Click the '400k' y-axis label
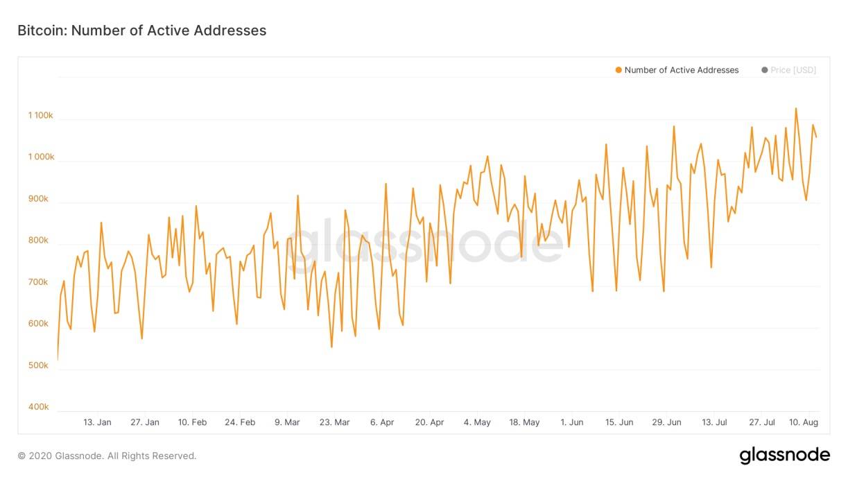Image resolution: width=848 pixels, height=477 pixels. point(38,407)
